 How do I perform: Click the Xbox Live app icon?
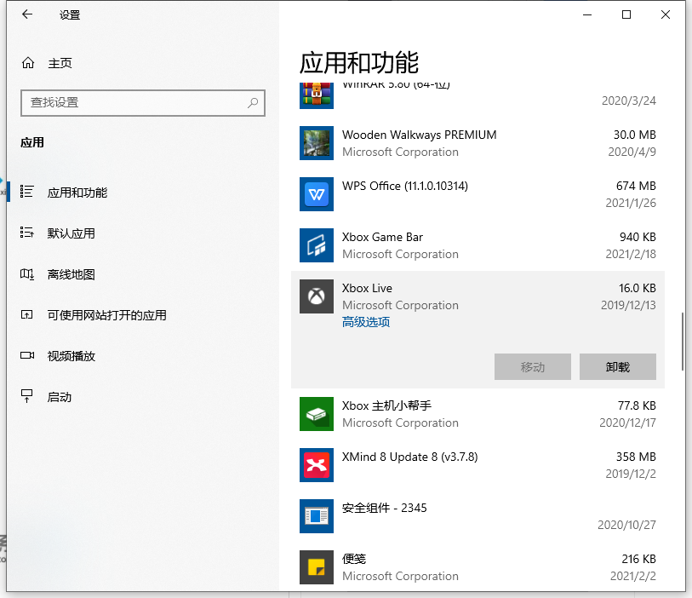[x=317, y=296]
